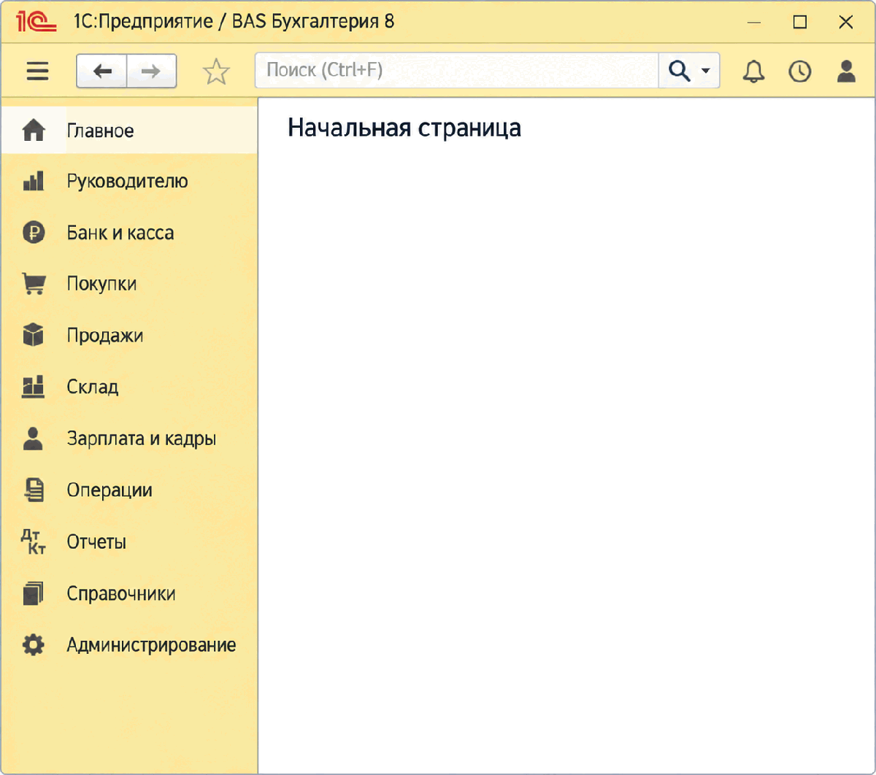Click the magnifier search icon
This screenshot has width=876, height=775.
pyautogui.click(x=679, y=71)
